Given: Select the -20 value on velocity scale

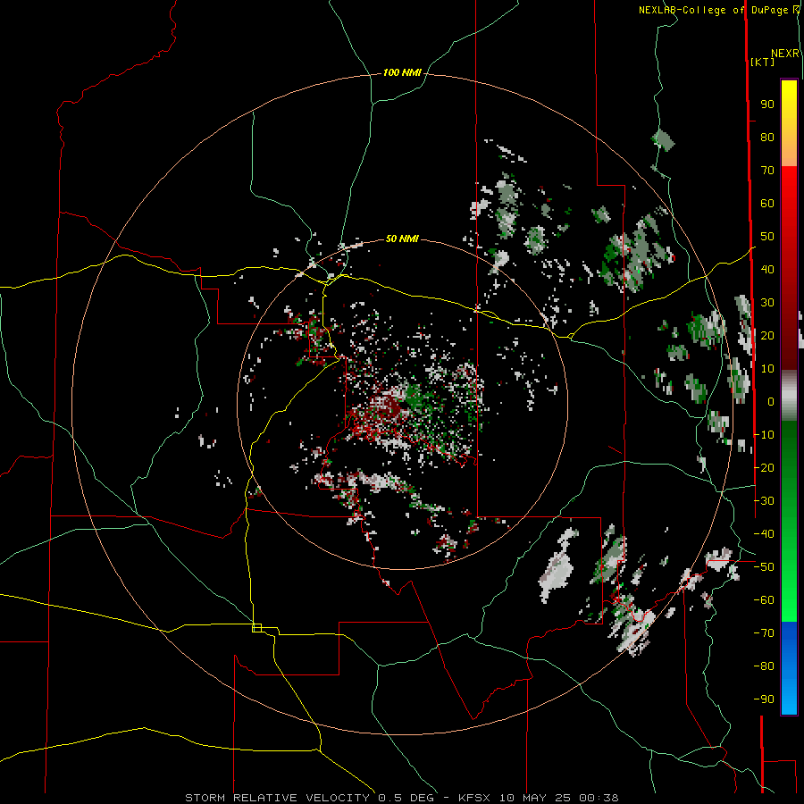Looking at the screenshot, I should [764, 468].
